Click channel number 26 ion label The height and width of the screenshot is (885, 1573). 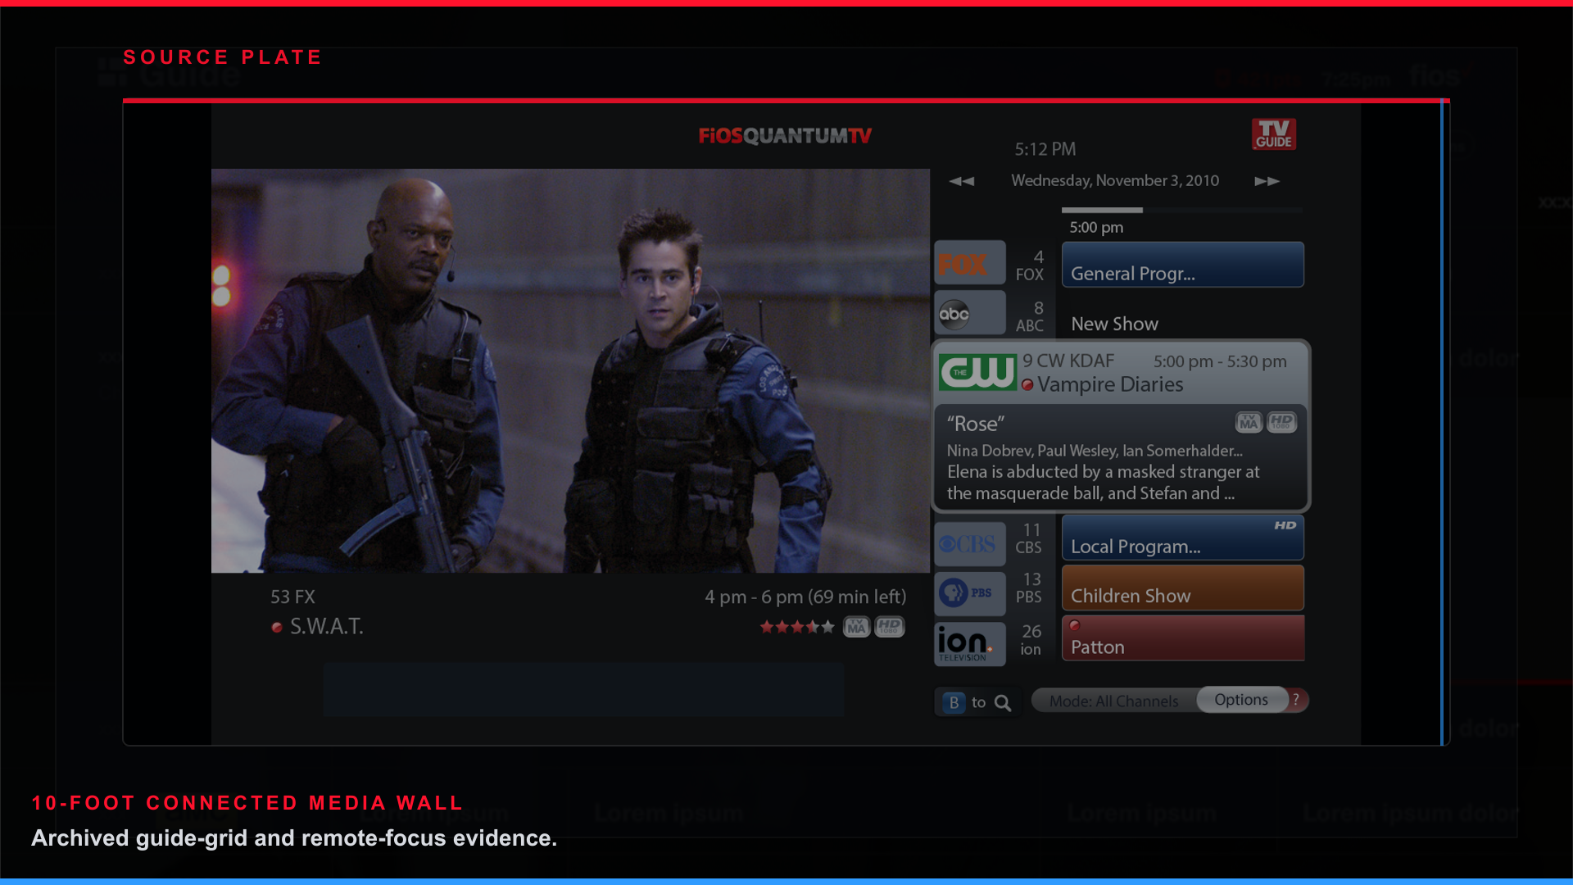pos(1031,640)
